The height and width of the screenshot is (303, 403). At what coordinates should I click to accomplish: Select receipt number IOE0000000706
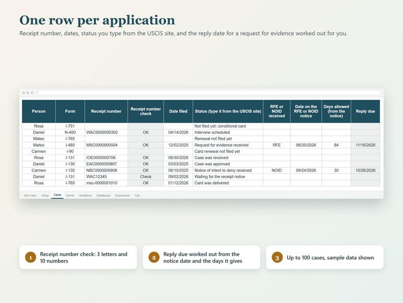(x=106, y=158)
